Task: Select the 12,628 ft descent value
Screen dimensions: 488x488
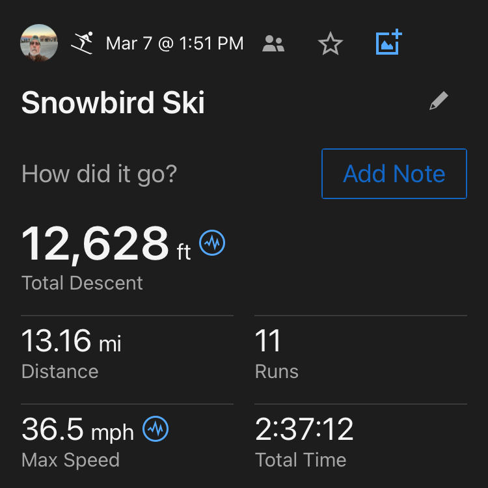Action: [x=106, y=245]
